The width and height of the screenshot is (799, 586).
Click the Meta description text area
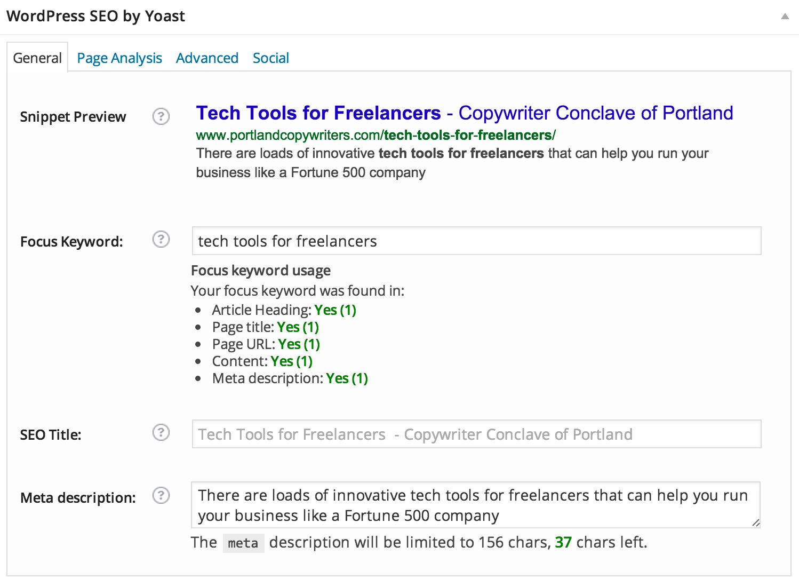click(475, 505)
